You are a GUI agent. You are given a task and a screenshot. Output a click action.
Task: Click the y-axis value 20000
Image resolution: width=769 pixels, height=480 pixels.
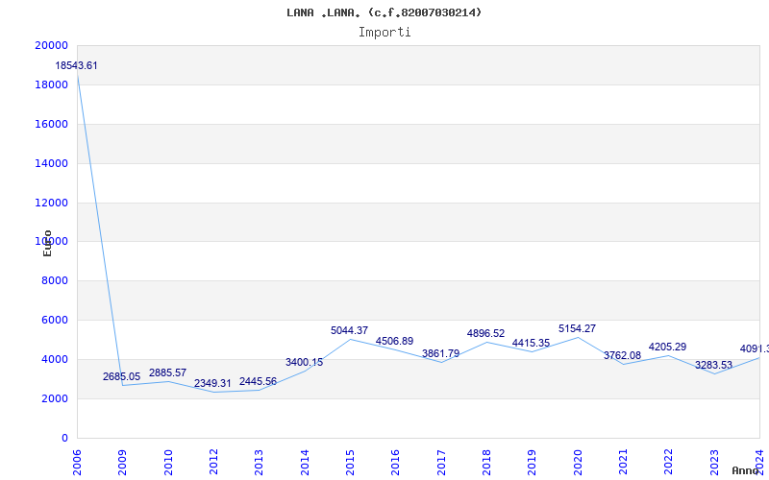(x=52, y=45)
